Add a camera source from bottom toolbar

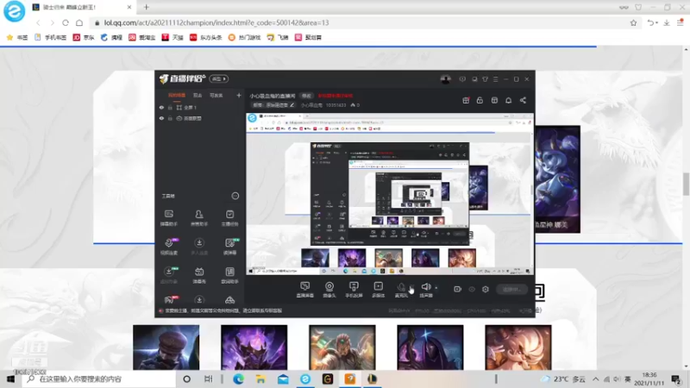[329, 290]
